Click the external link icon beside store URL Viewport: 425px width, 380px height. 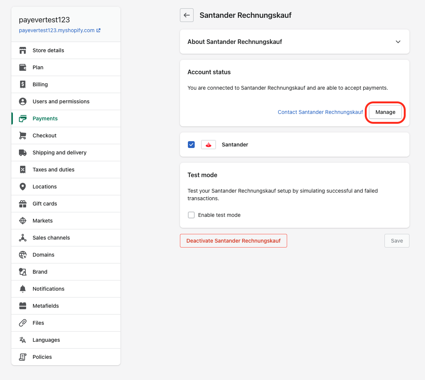pyautogui.click(x=98, y=30)
